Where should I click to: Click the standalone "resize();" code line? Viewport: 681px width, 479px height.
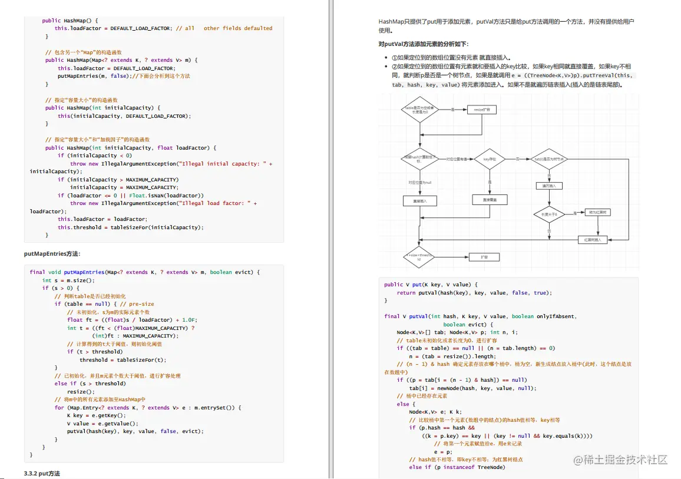(81, 392)
